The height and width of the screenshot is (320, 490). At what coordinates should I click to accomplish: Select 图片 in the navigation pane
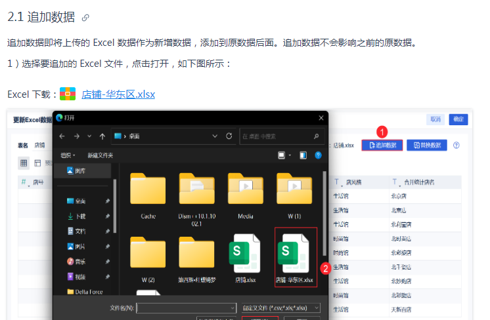point(77,247)
